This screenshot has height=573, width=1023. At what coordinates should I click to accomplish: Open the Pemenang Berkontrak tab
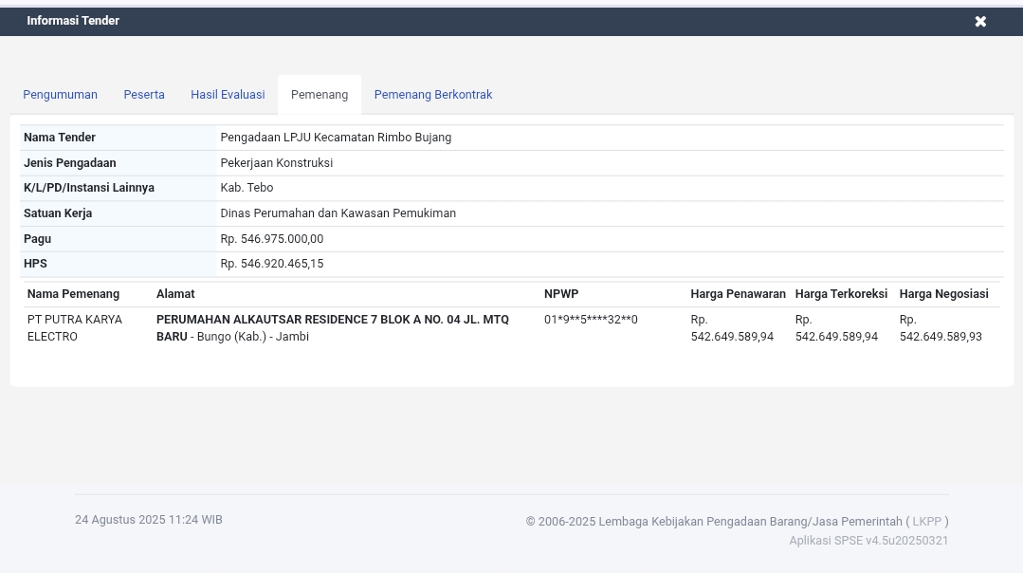(x=433, y=94)
